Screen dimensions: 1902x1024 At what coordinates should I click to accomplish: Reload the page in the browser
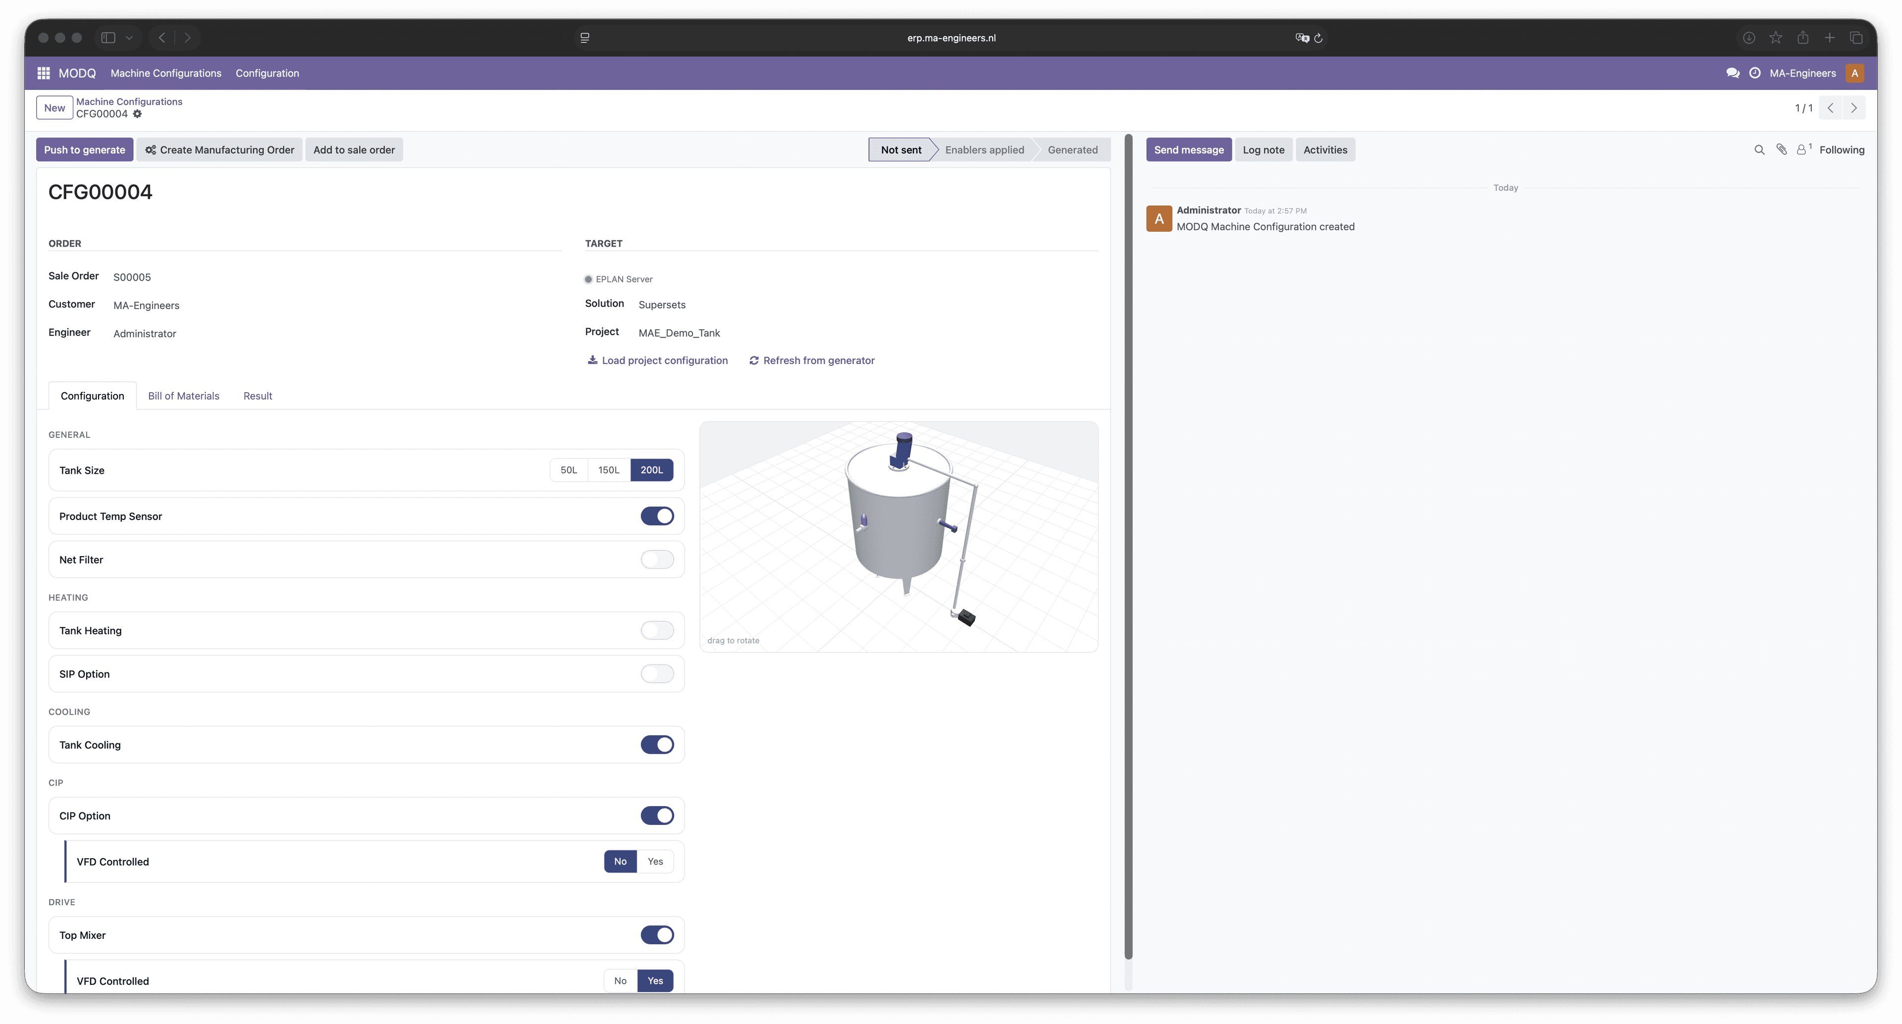[1319, 38]
